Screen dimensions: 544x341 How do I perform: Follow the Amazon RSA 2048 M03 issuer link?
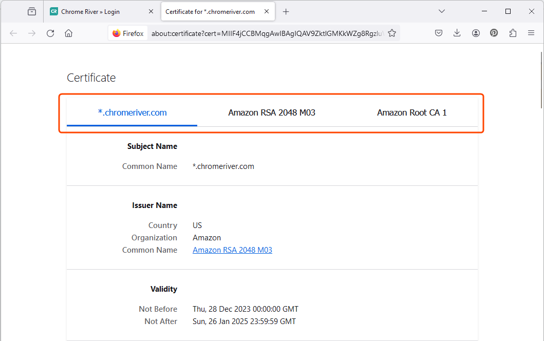point(233,250)
